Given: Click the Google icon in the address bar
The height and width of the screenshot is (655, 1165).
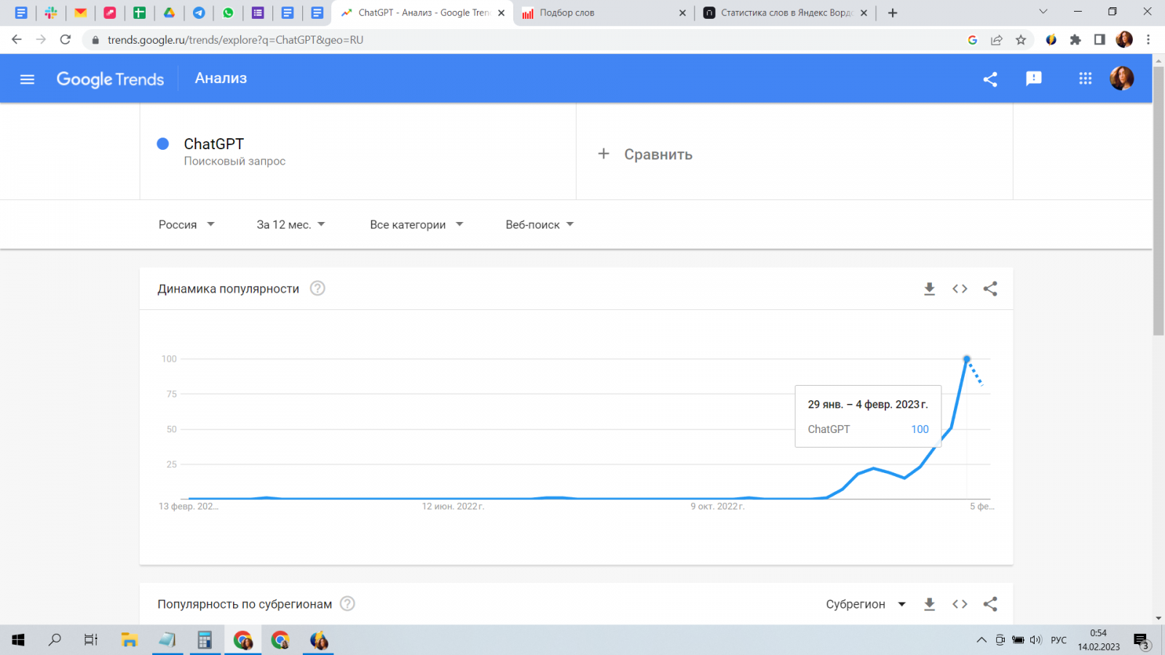Looking at the screenshot, I should (972, 40).
